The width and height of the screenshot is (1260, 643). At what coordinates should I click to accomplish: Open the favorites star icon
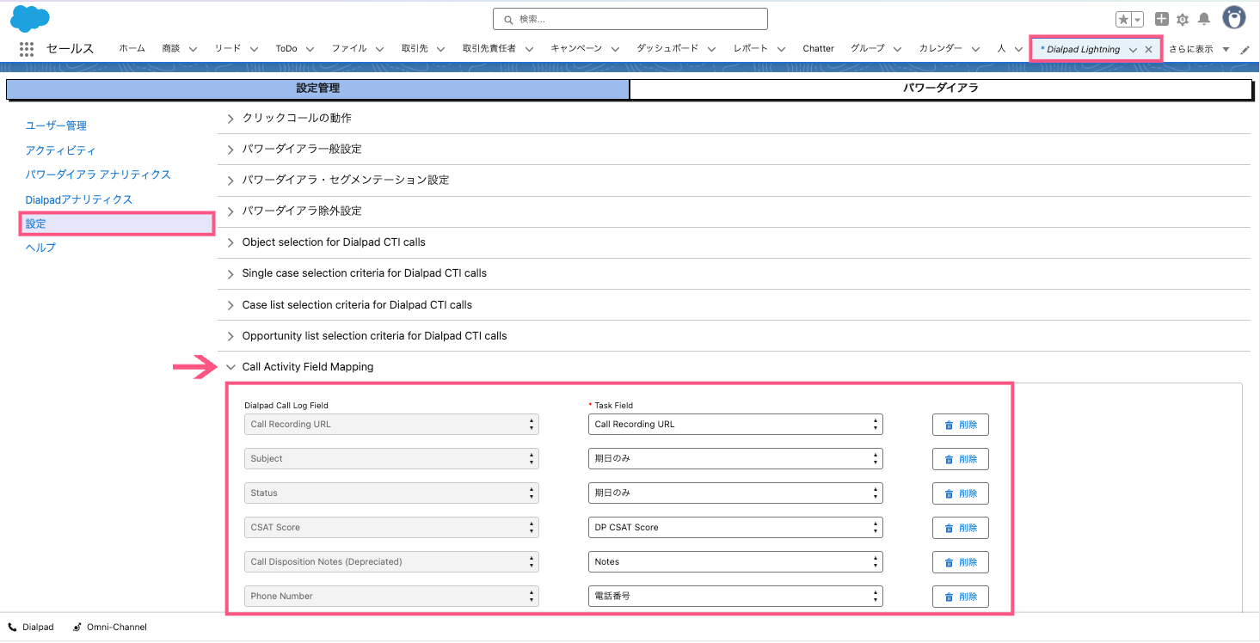1123,19
